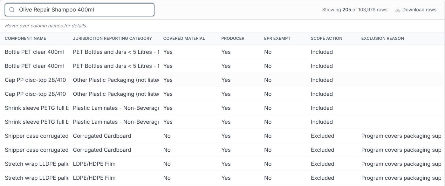Image resolution: width=445 pixels, height=186 pixels.
Task: Select the second Bottle PET clear 400ml cell
Action: (34, 66)
